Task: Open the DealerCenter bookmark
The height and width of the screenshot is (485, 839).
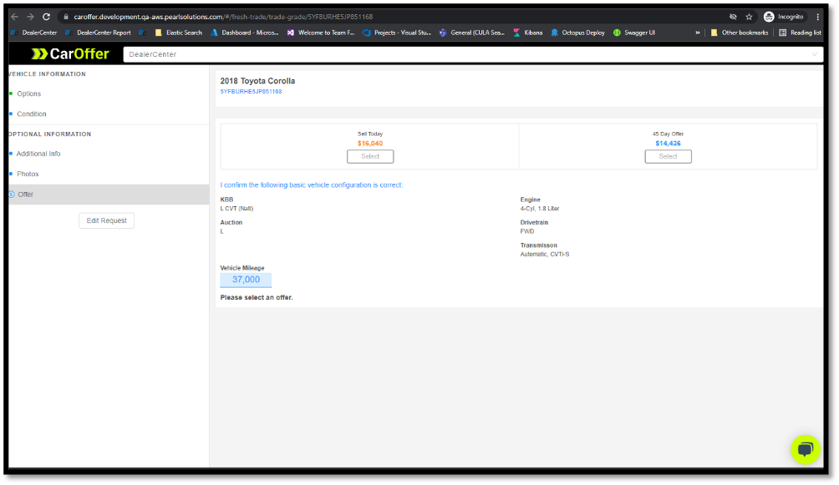Action: (x=34, y=33)
